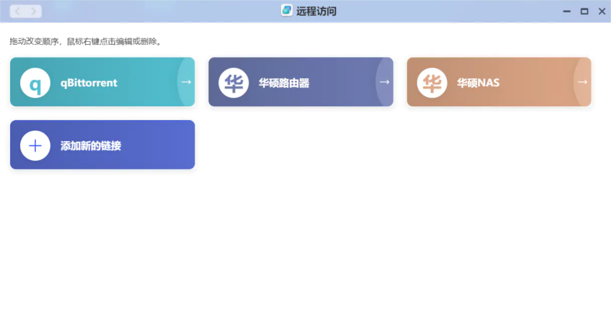Click the qBittorrent round q icon

point(35,83)
